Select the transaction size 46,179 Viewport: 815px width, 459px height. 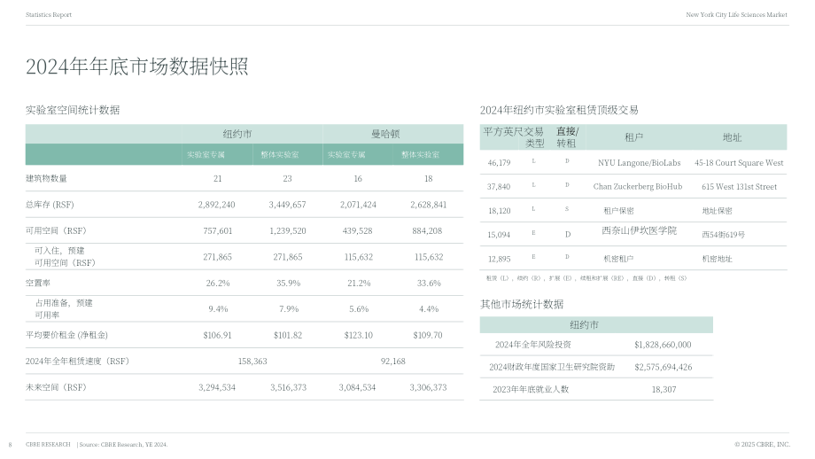(499, 163)
